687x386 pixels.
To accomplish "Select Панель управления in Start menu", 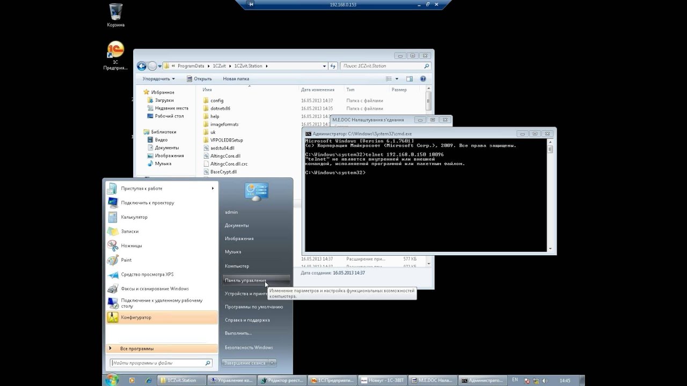I will coord(256,280).
